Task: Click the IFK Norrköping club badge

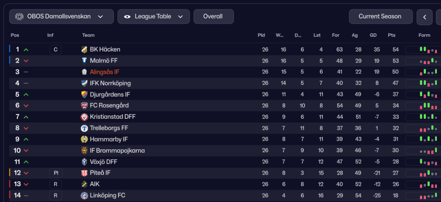Action: point(84,83)
